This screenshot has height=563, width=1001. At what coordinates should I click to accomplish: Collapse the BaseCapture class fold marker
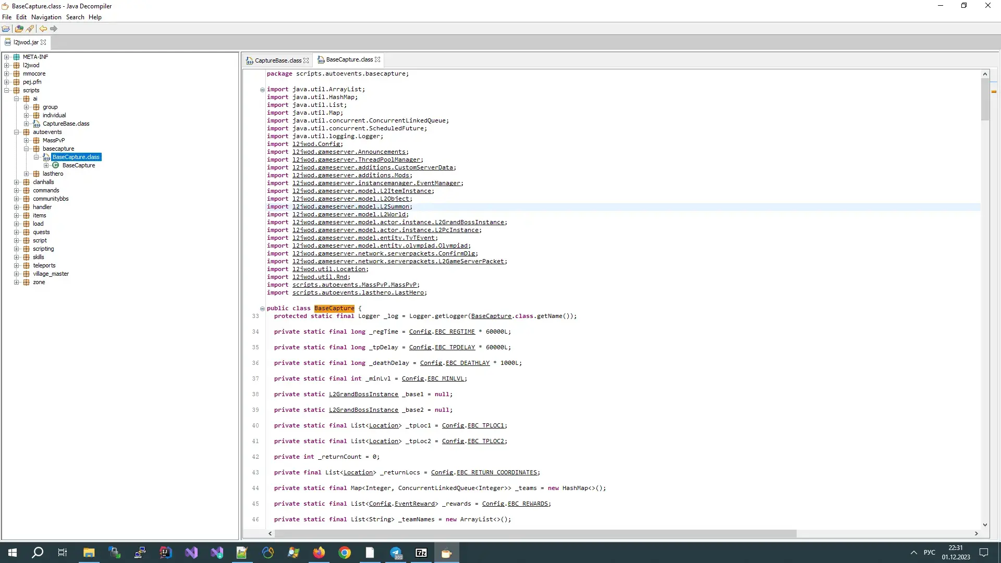tap(262, 309)
